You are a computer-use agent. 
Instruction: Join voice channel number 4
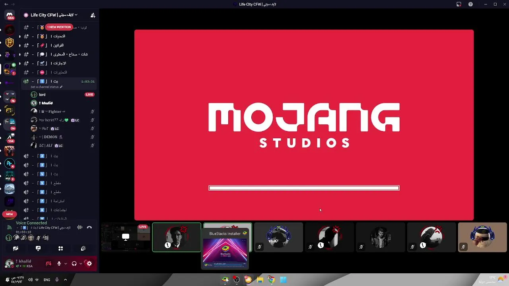59,174
